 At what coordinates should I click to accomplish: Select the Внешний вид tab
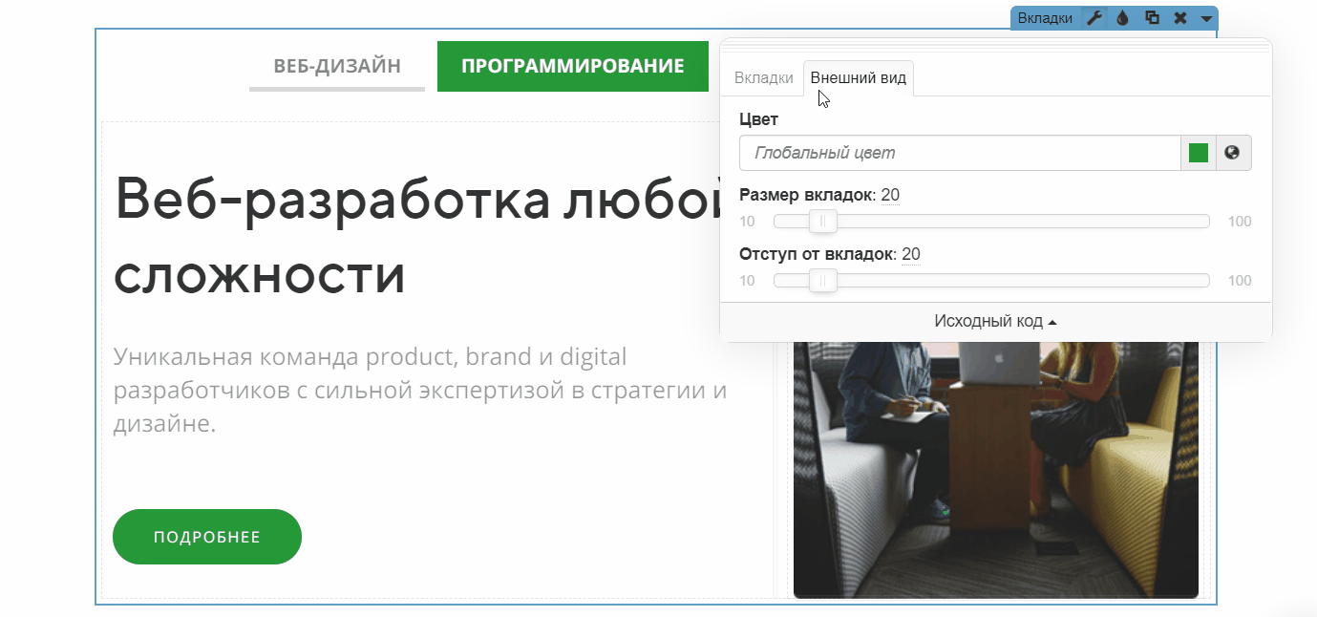858,78
